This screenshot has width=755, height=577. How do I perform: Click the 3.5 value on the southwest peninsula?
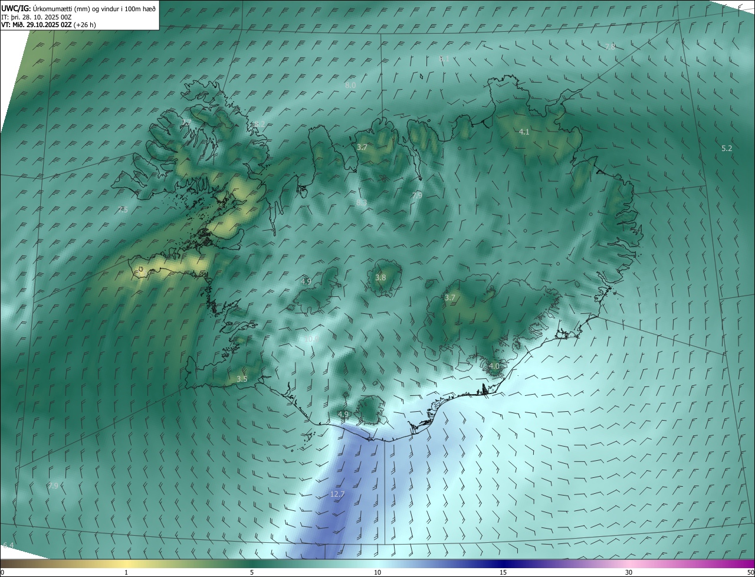pyautogui.click(x=242, y=379)
